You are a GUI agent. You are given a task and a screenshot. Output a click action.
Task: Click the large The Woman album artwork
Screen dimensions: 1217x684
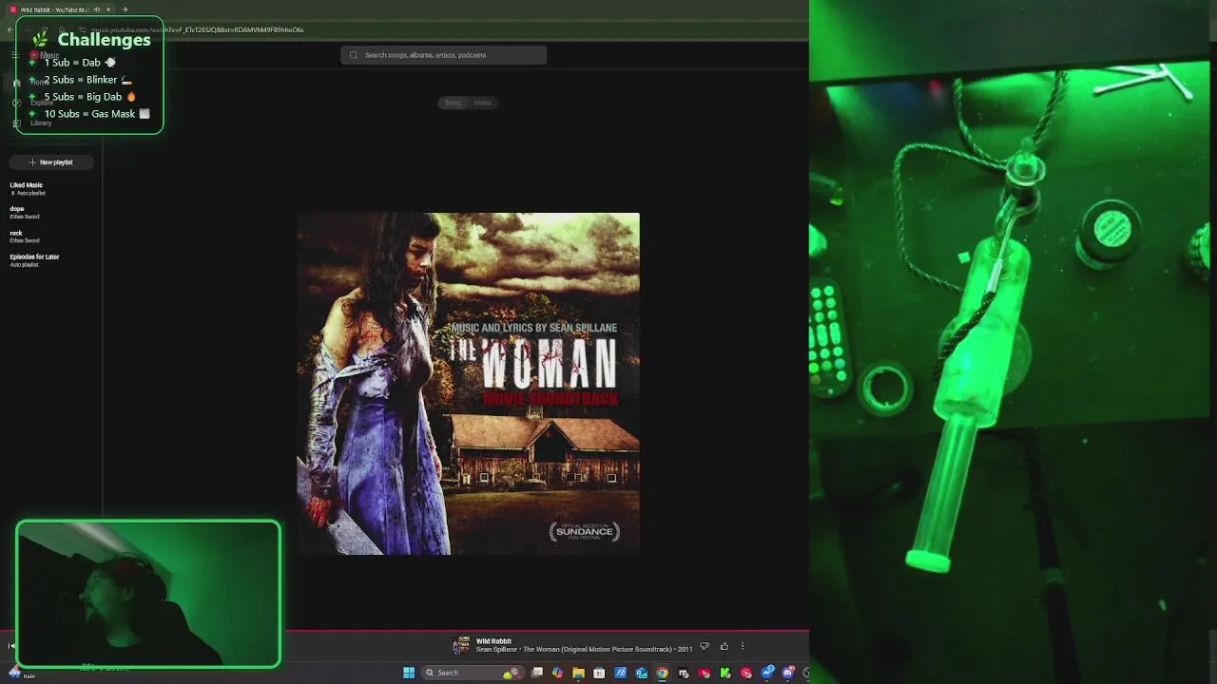point(468,384)
